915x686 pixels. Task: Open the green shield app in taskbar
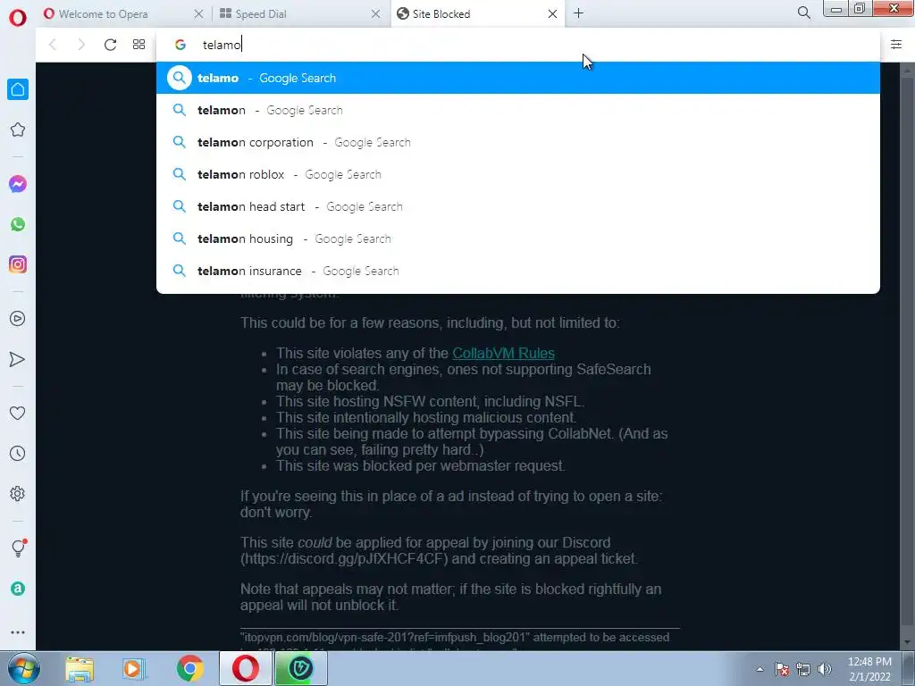[300, 669]
